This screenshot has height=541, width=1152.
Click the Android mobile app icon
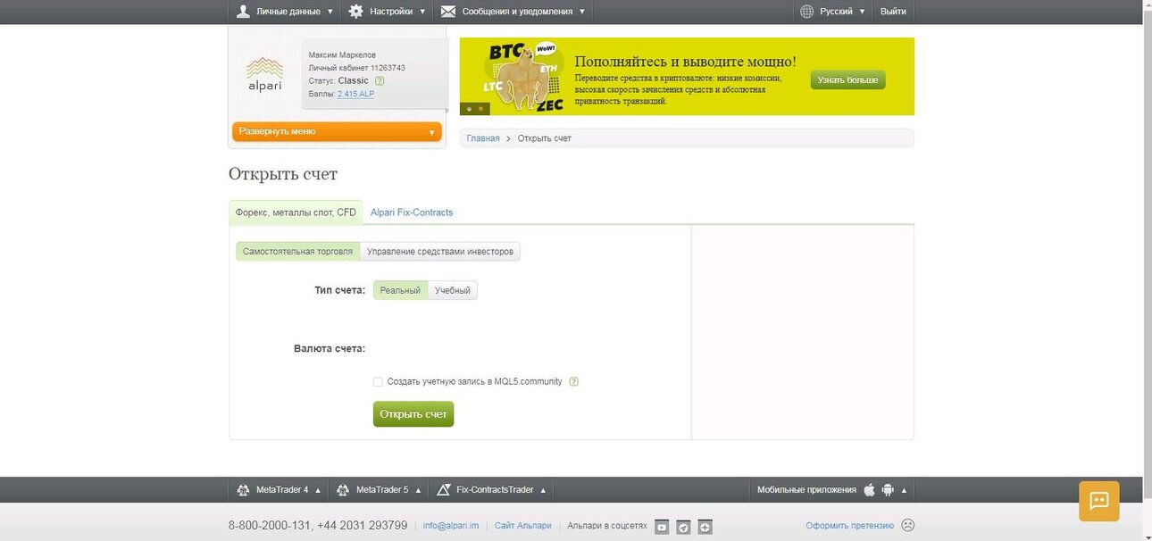(888, 489)
